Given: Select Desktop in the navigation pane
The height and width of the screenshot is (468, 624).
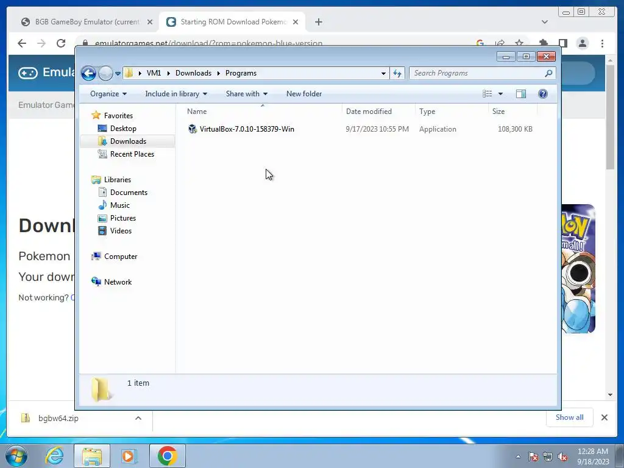Looking at the screenshot, I should point(123,129).
